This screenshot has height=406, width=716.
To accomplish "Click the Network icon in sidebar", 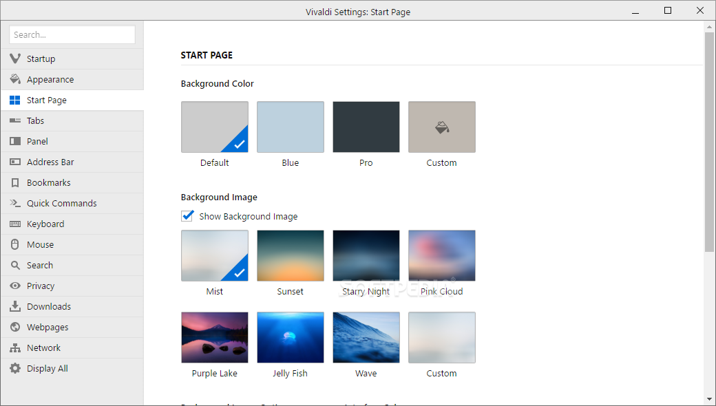I will (15, 348).
